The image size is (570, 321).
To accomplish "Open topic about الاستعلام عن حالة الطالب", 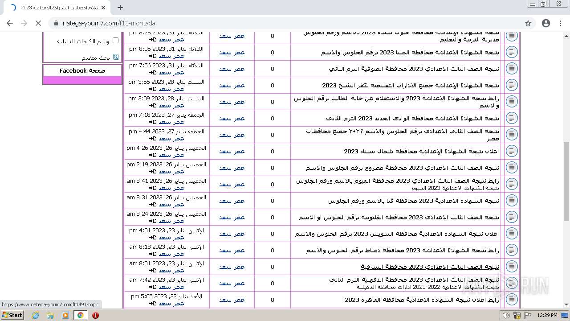I will pyautogui.click(x=396, y=102).
